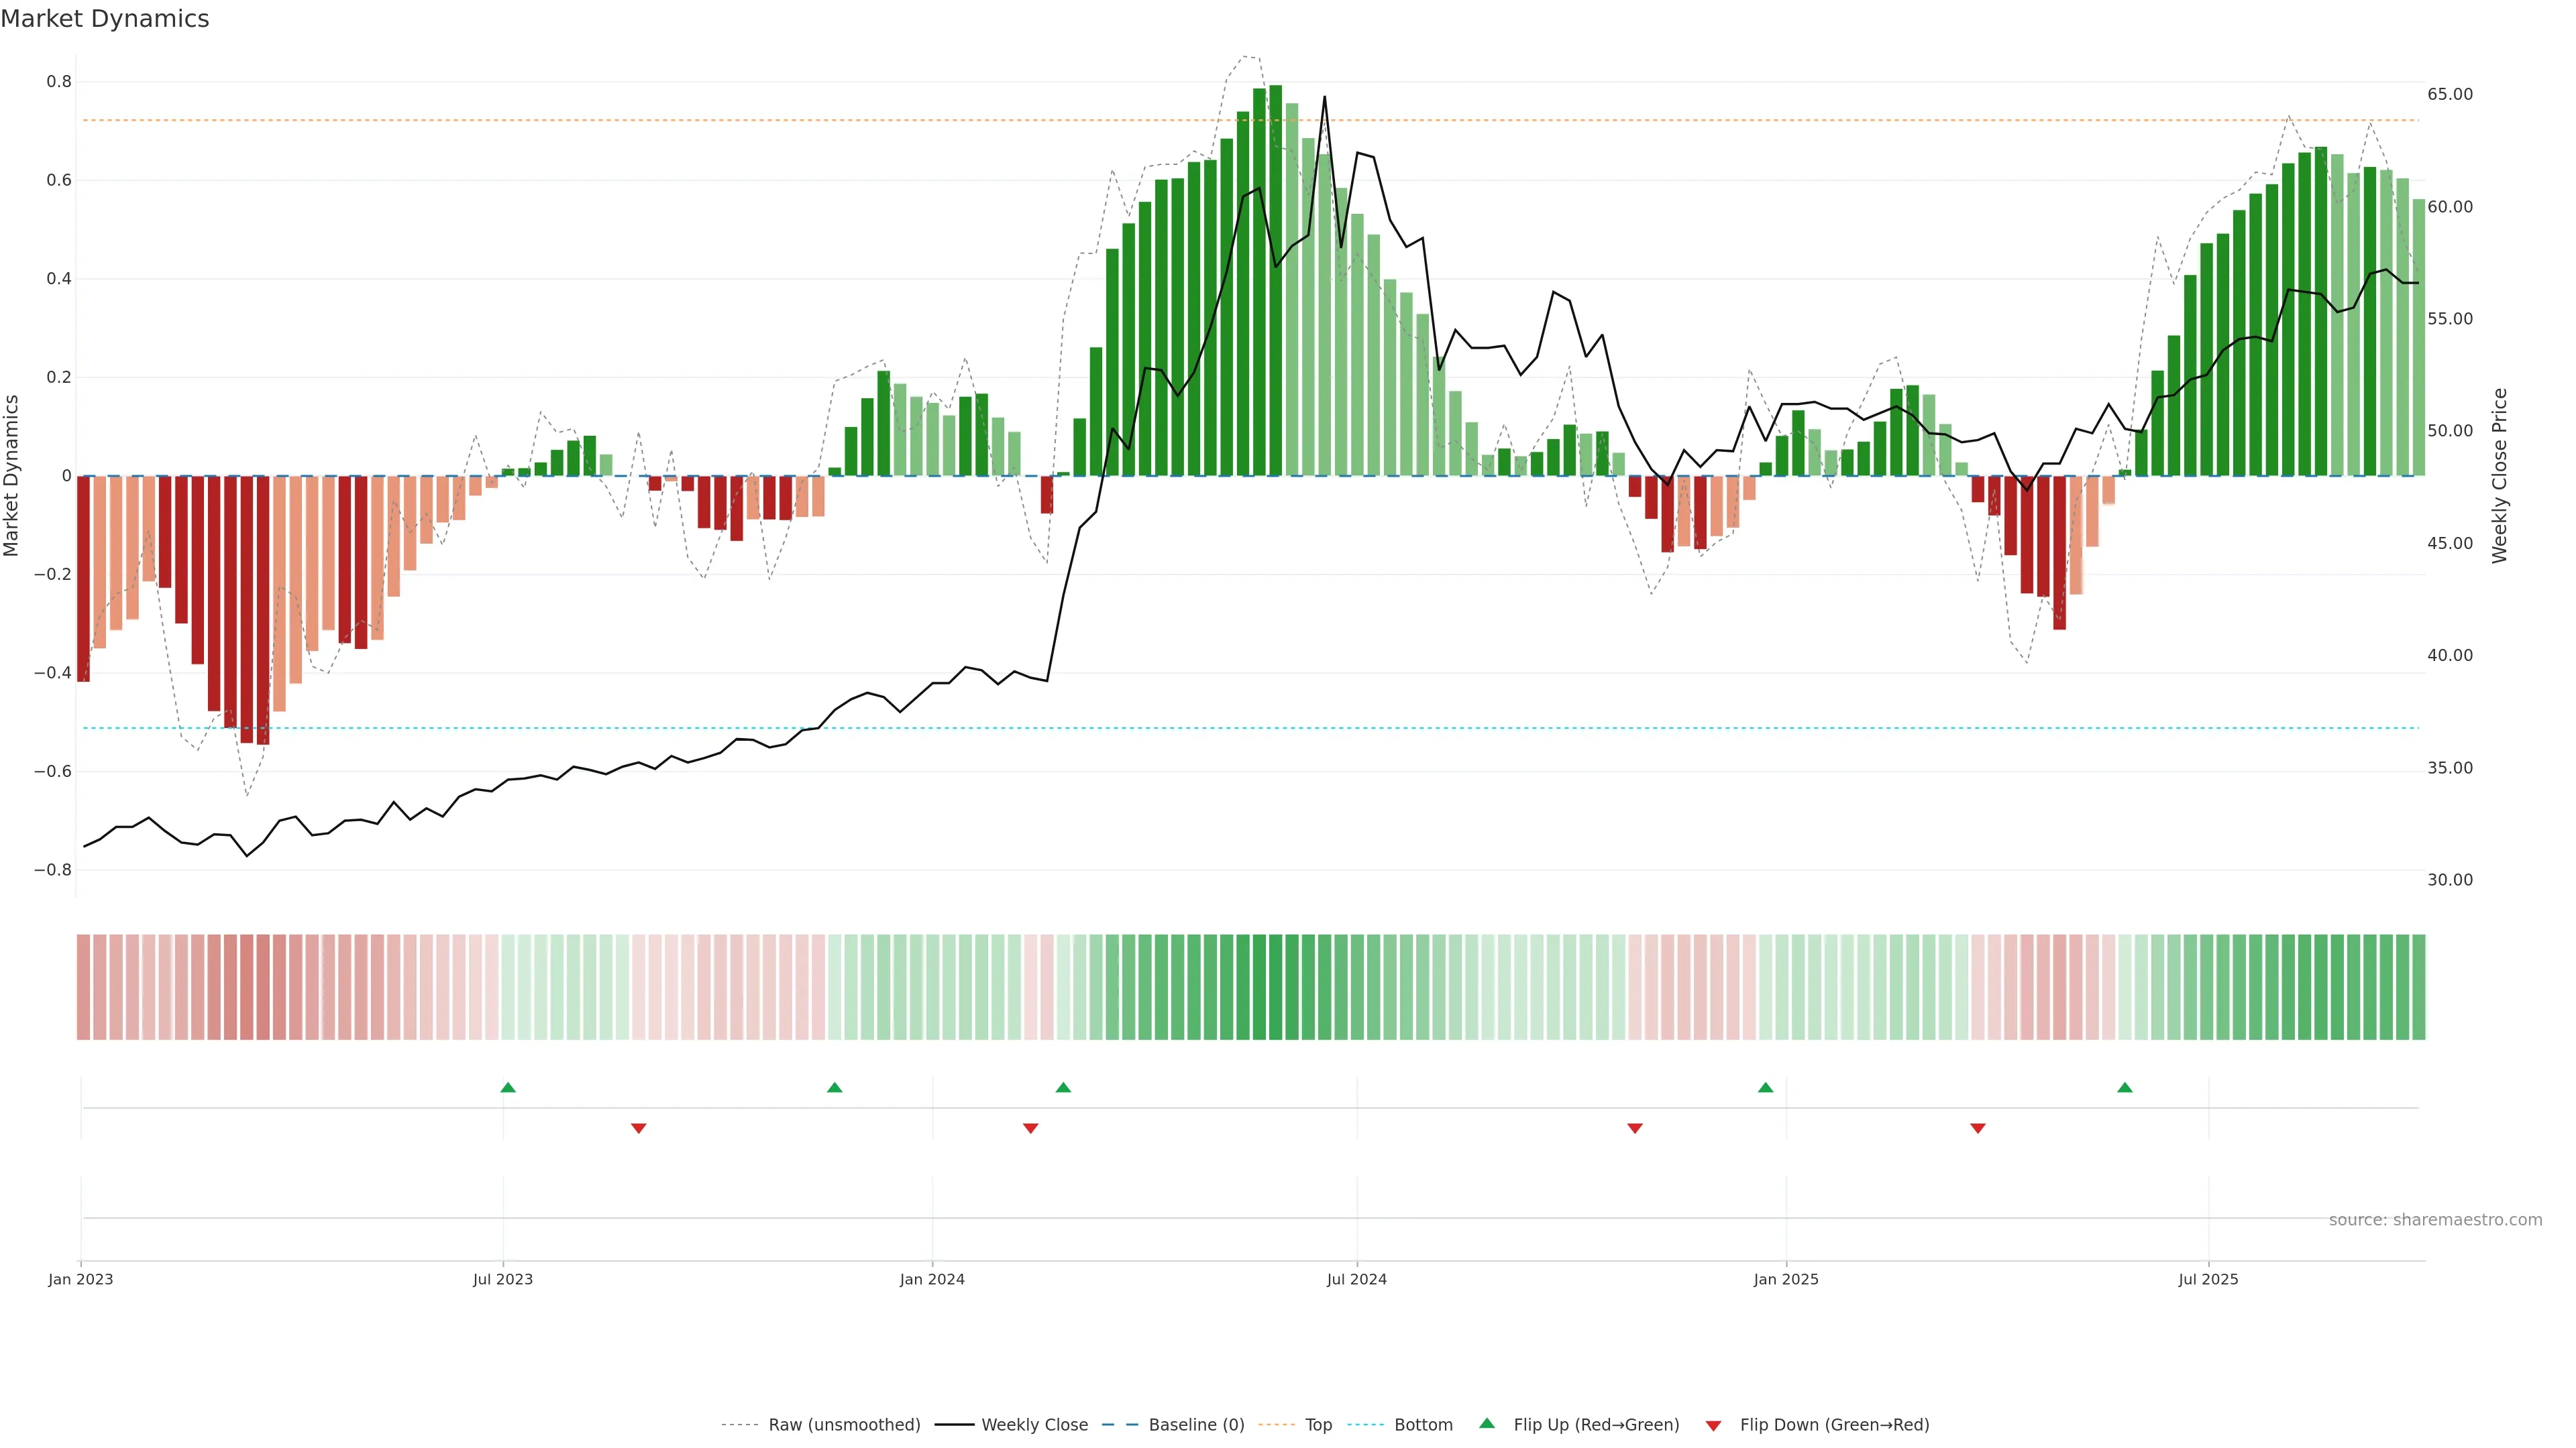This screenshot has height=1448, width=2576.
Task: Click the red Flip Down triangle after Jan 2025
Action: (x=1978, y=1128)
